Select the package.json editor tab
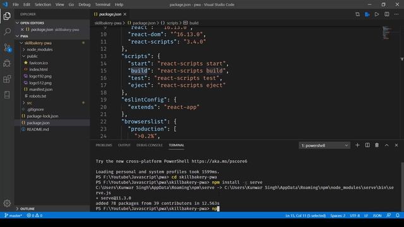 pos(110,14)
